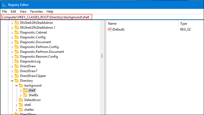Click the Diagnostic.Perfmon.Document folder icon

[17, 51]
